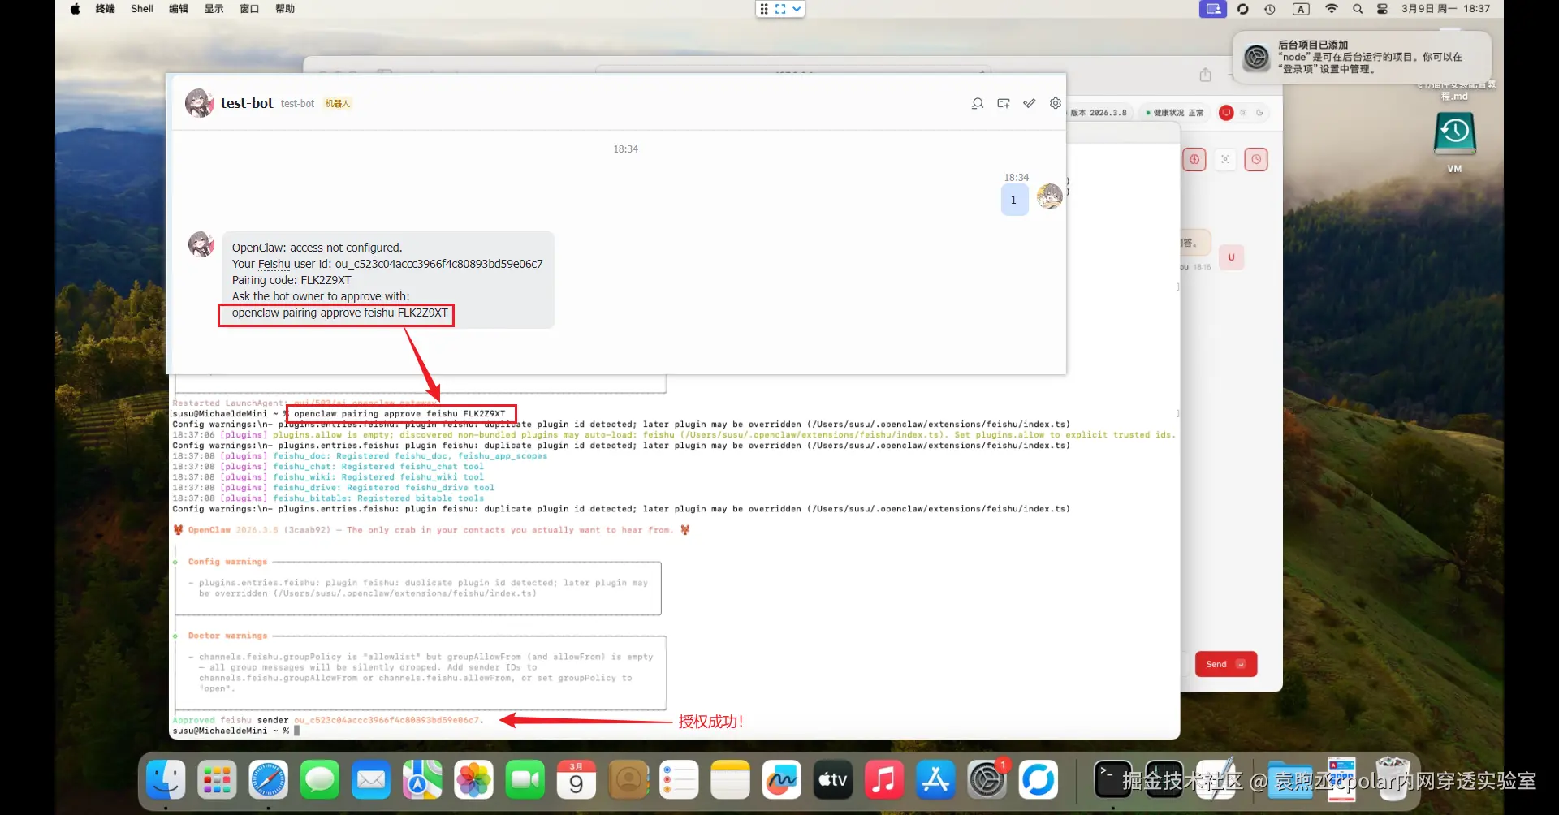Image resolution: width=1559 pixels, height=815 pixels.
Task: Open Reminders from the Dock
Action: point(679,780)
